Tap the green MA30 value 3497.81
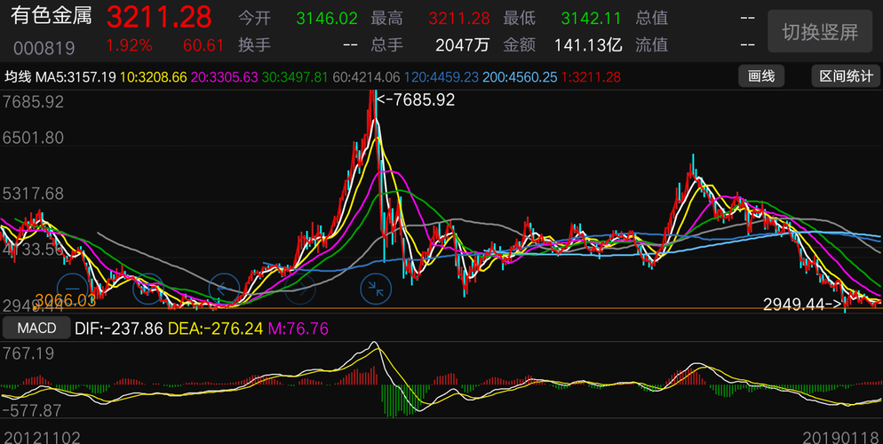The height and width of the screenshot is (444, 883). (295, 77)
